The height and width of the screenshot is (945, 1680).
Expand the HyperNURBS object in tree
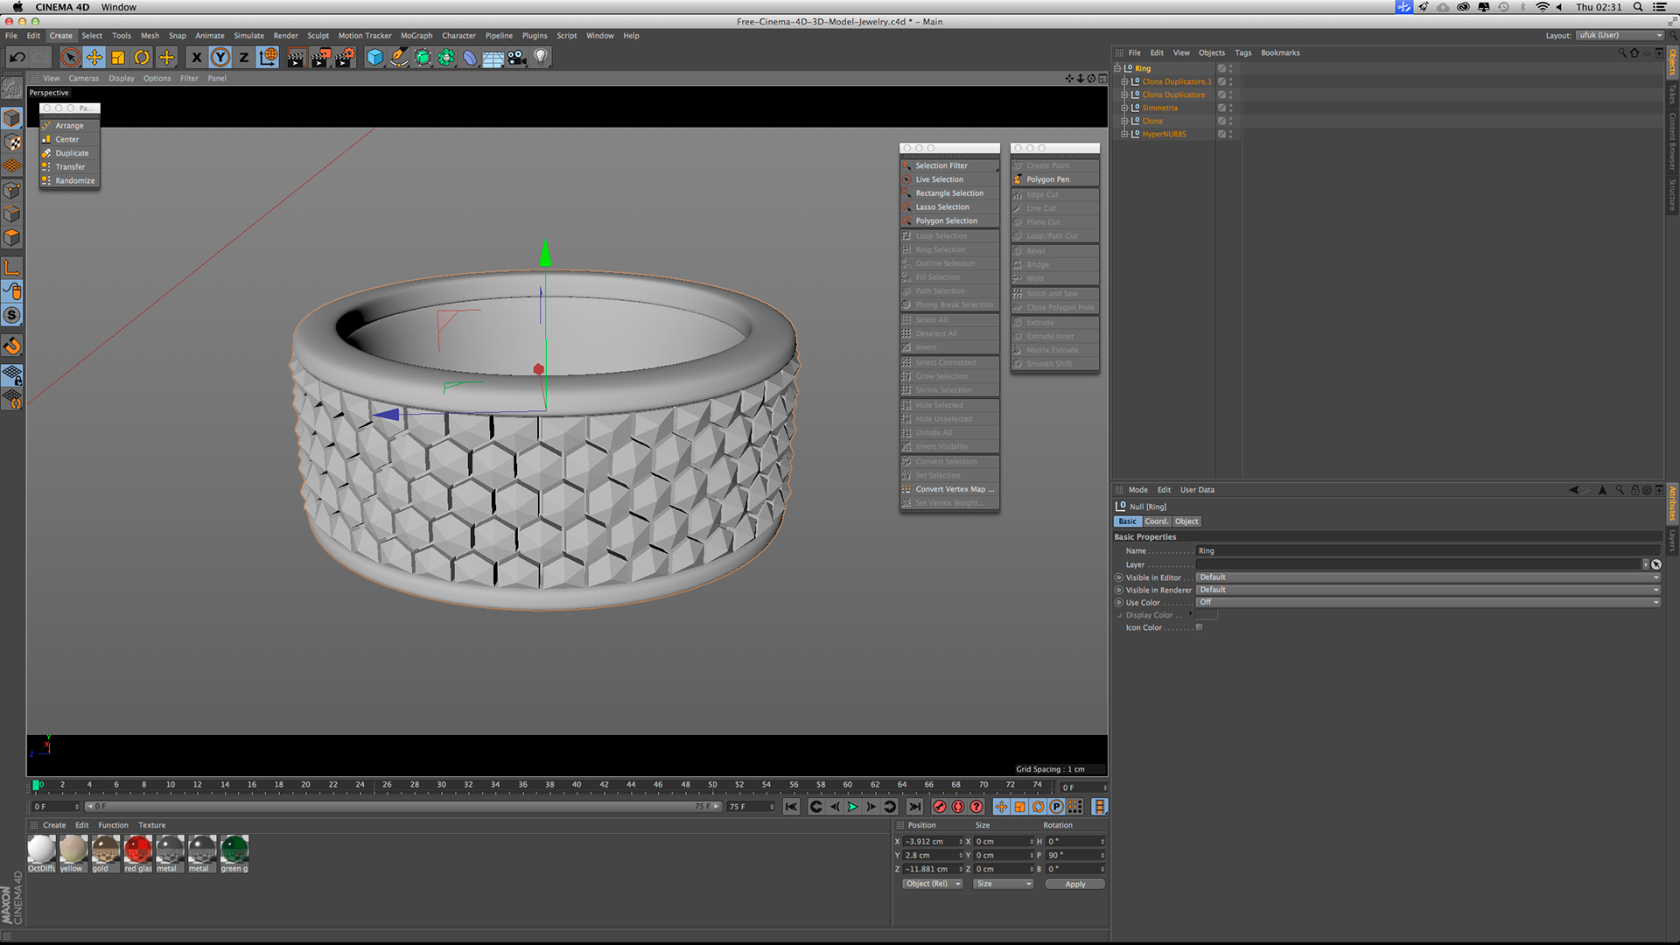(x=1124, y=135)
